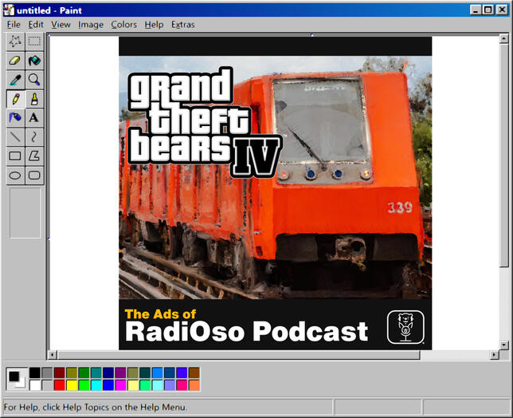Click the 'untitled - Paint' title text
Image resolution: width=513 pixels, height=418 pixels.
point(49,10)
